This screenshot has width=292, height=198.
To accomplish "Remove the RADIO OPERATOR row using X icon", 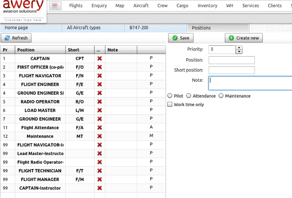I will pos(99,102).
